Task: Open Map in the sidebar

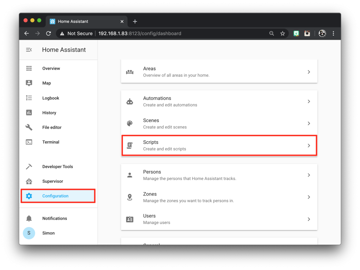Action: click(58, 83)
